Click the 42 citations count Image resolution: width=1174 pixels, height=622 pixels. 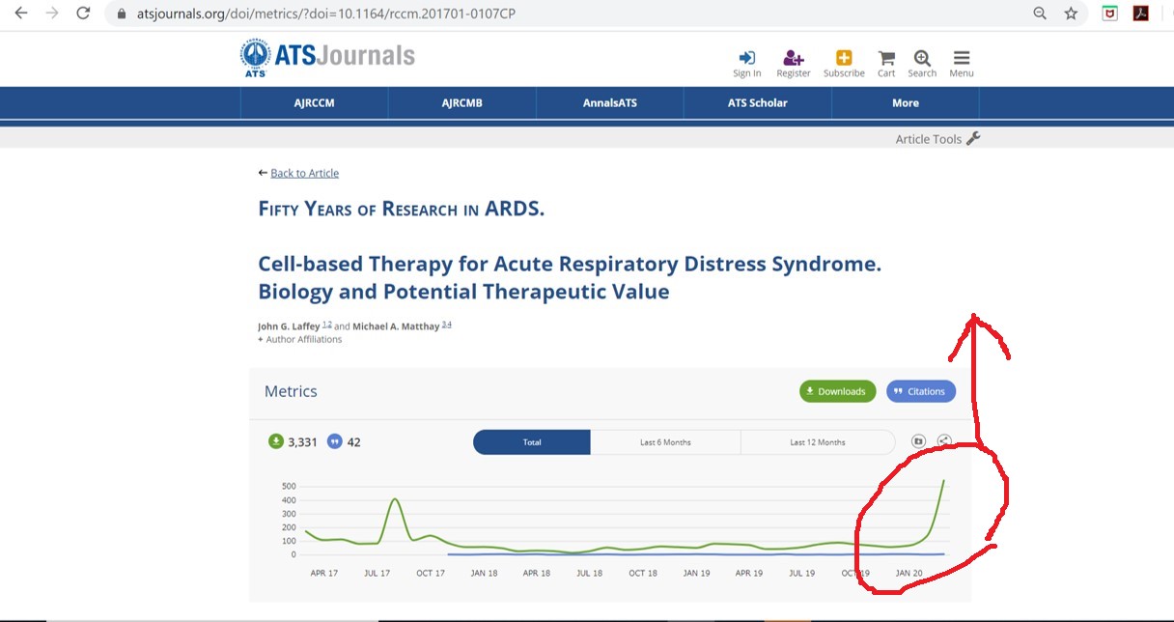click(x=353, y=442)
